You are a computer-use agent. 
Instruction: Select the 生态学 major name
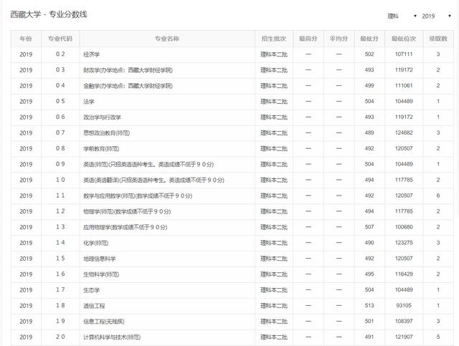[92, 290]
